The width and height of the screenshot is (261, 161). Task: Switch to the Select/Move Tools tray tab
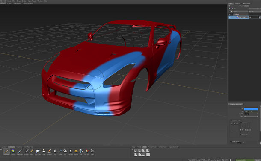29,147
